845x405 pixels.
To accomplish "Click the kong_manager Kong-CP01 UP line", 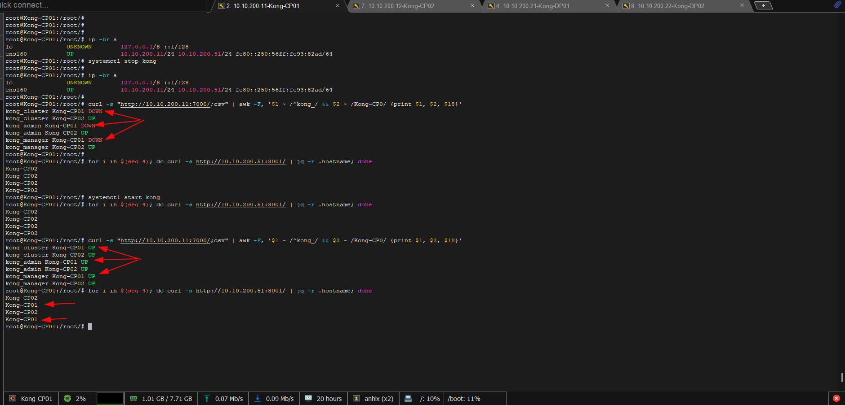I will pyautogui.click(x=50, y=276).
